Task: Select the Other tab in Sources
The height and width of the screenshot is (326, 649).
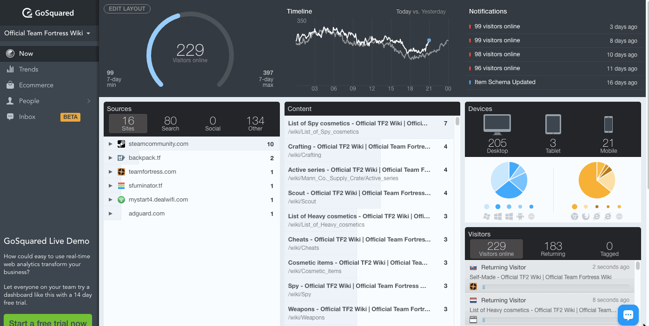Action: click(x=255, y=124)
